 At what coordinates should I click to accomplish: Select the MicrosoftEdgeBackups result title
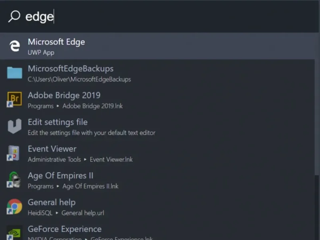pos(71,68)
